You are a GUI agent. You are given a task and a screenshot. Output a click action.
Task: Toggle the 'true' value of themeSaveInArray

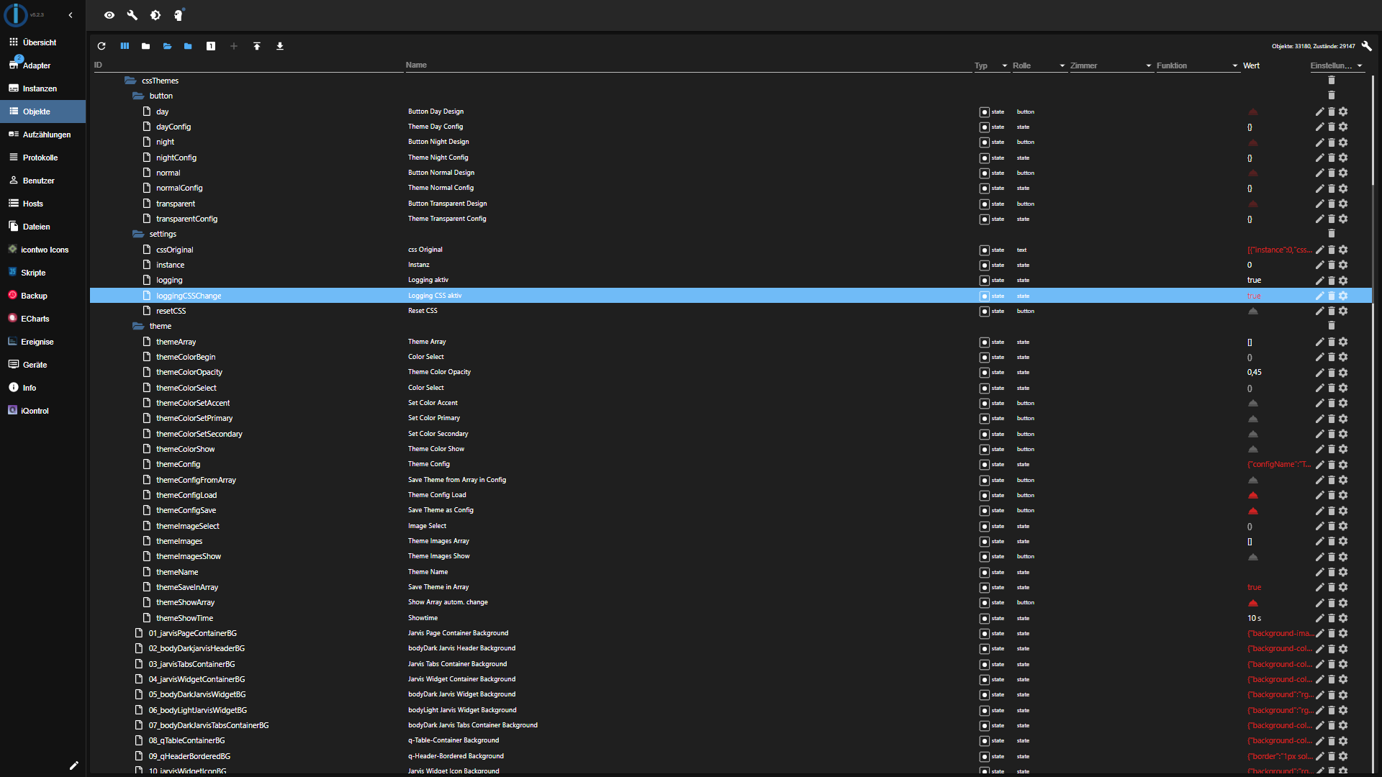pyautogui.click(x=1254, y=588)
